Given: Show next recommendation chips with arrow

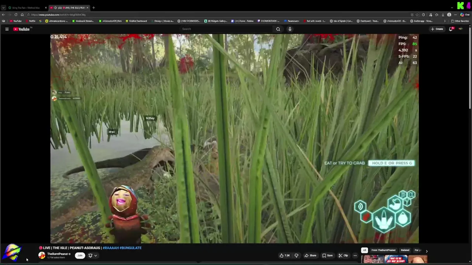Looking at the screenshot, I should click(427, 251).
